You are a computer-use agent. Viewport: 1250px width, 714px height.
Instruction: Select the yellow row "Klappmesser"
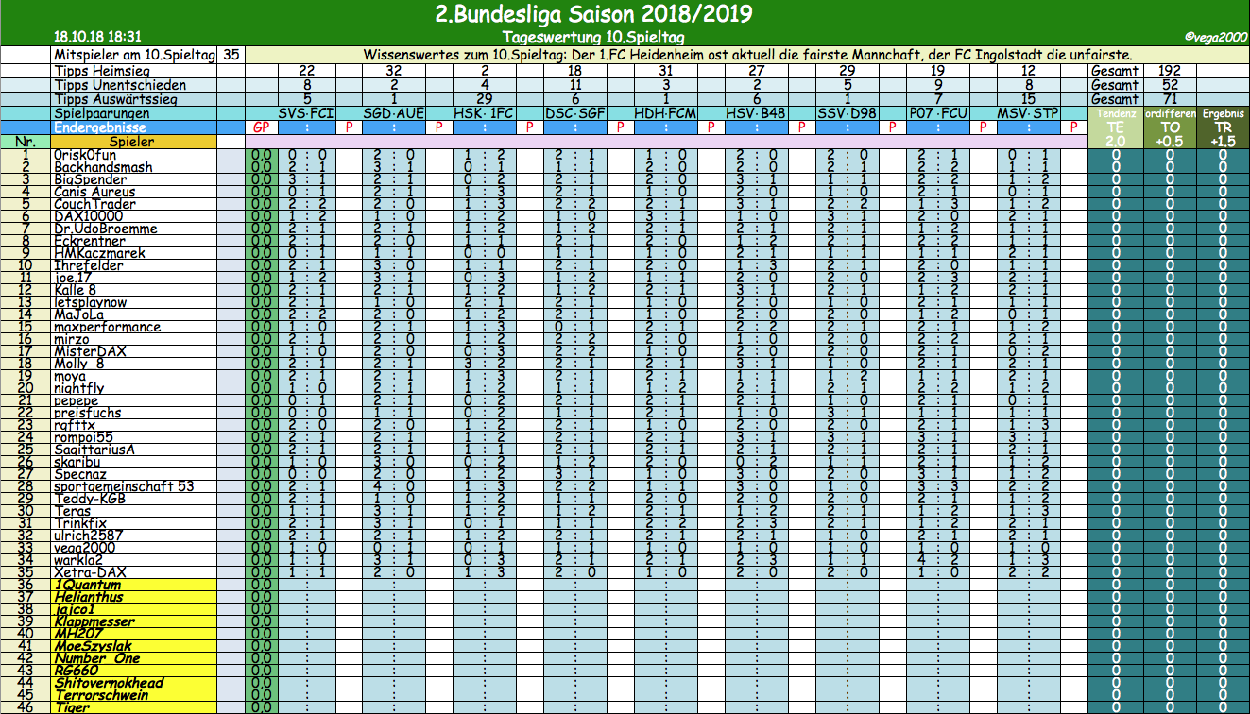[x=134, y=621]
